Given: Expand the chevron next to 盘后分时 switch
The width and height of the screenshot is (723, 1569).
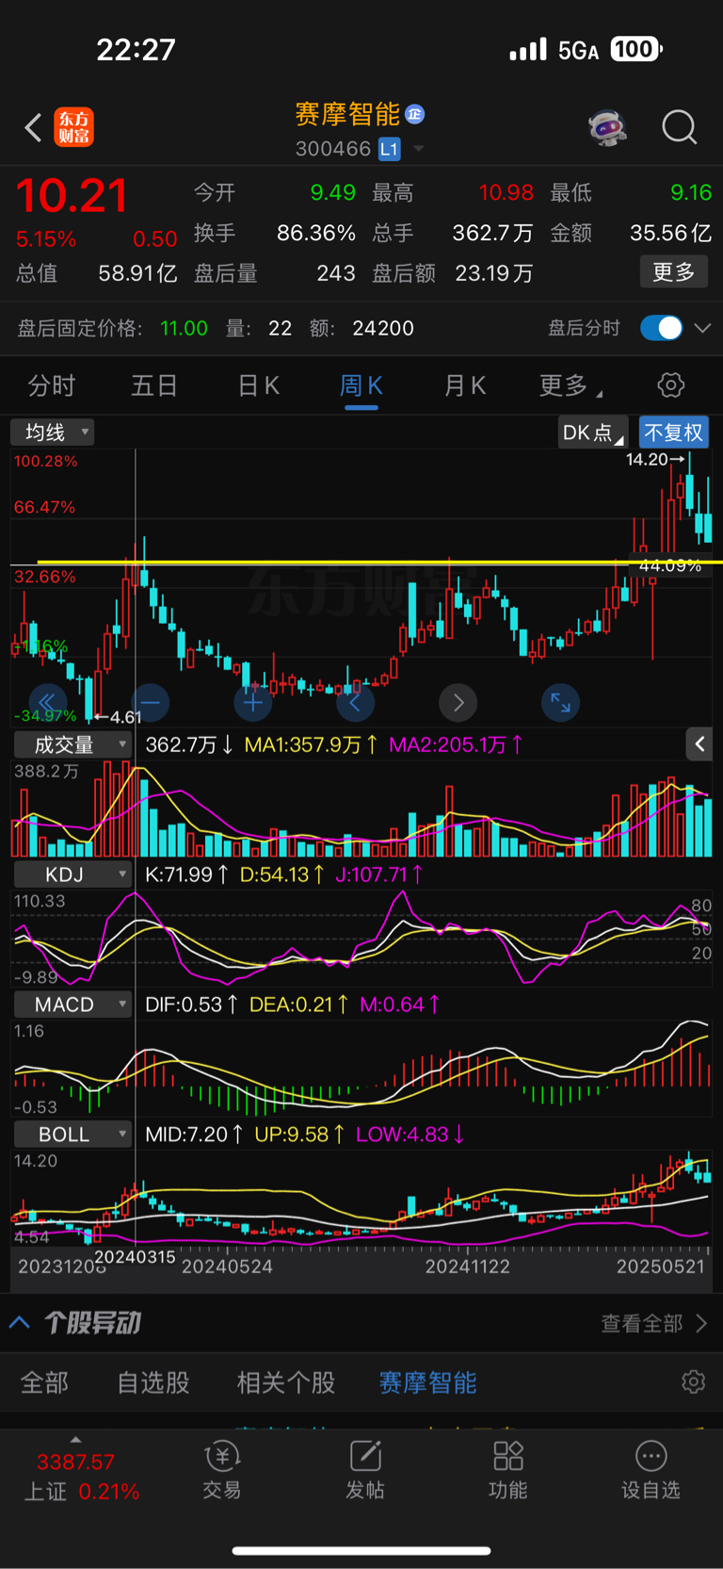Looking at the screenshot, I should coord(702,328).
